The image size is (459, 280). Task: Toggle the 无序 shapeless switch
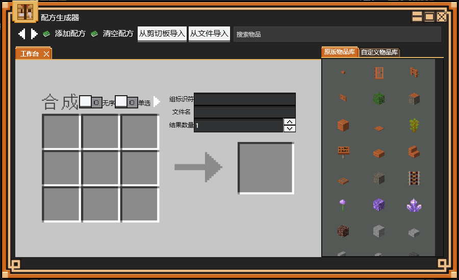click(x=91, y=102)
